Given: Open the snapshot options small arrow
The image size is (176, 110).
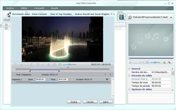Looking at the screenshot, I should [143, 62].
